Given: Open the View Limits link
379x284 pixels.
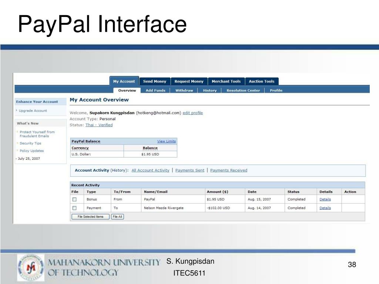Looking at the screenshot, I should click(x=166, y=141).
